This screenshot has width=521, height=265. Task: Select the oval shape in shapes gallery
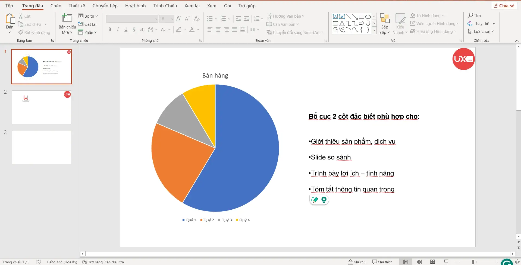click(x=368, y=17)
